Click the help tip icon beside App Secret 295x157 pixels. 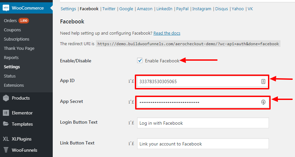pyautogui.click(x=131, y=102)
